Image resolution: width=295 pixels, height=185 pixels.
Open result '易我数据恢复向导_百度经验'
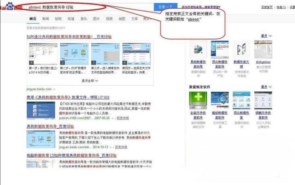click(x=50, y=126)
